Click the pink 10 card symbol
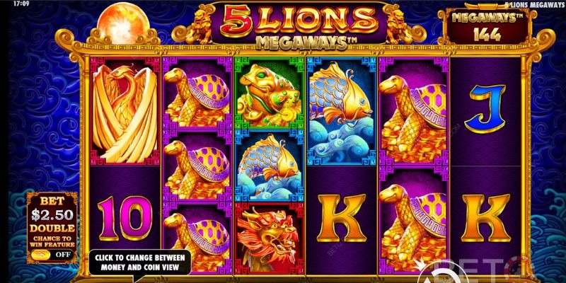Screen dimensions: 566x283 click(125, 219)
